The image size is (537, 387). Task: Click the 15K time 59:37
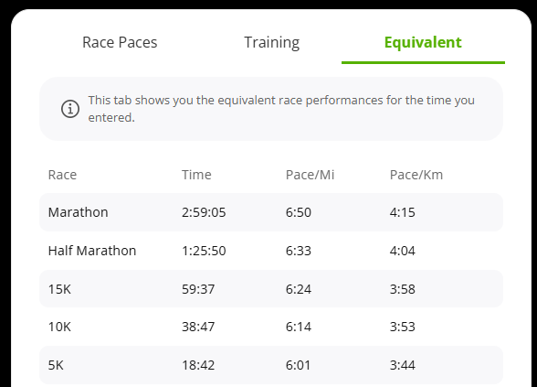click(198, 289)
